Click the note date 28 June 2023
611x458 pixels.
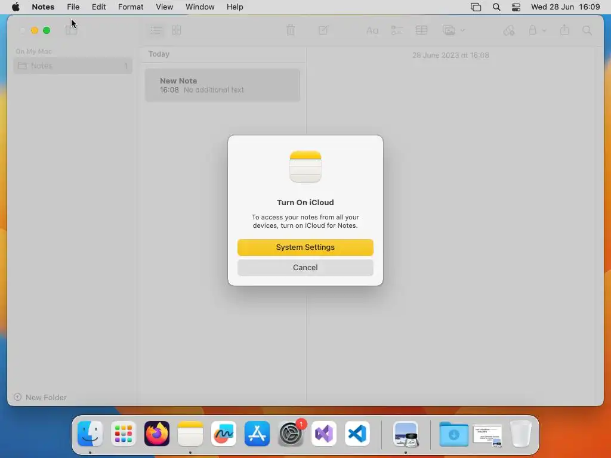click(x=450, y=55)
